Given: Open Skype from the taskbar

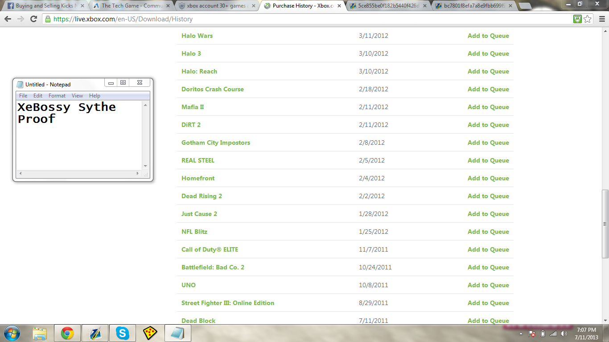Looking at the screenshot, I should click(123, 333).
